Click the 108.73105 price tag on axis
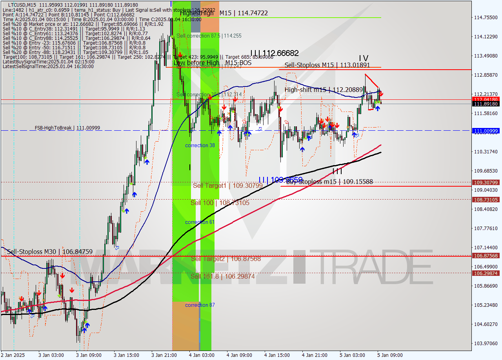The height and width of the screenshot is (360, 502). click(x=486, y=200)
